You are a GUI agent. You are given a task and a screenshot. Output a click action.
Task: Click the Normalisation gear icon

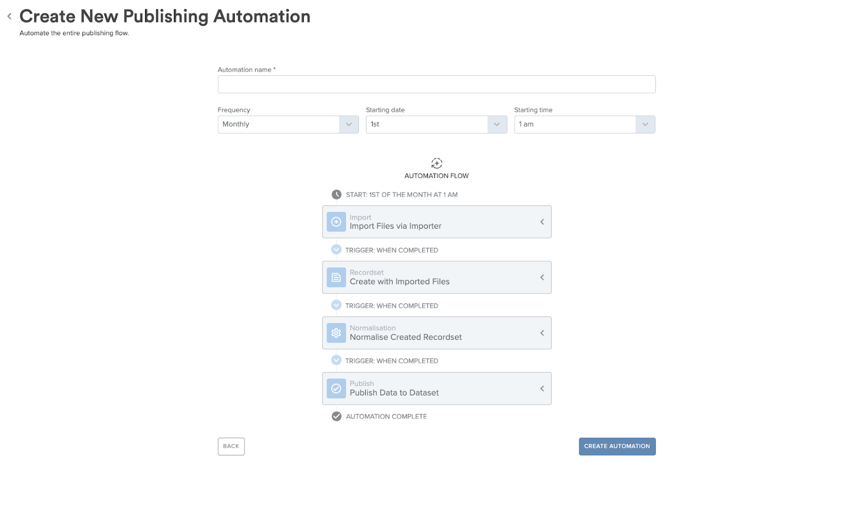336,332
